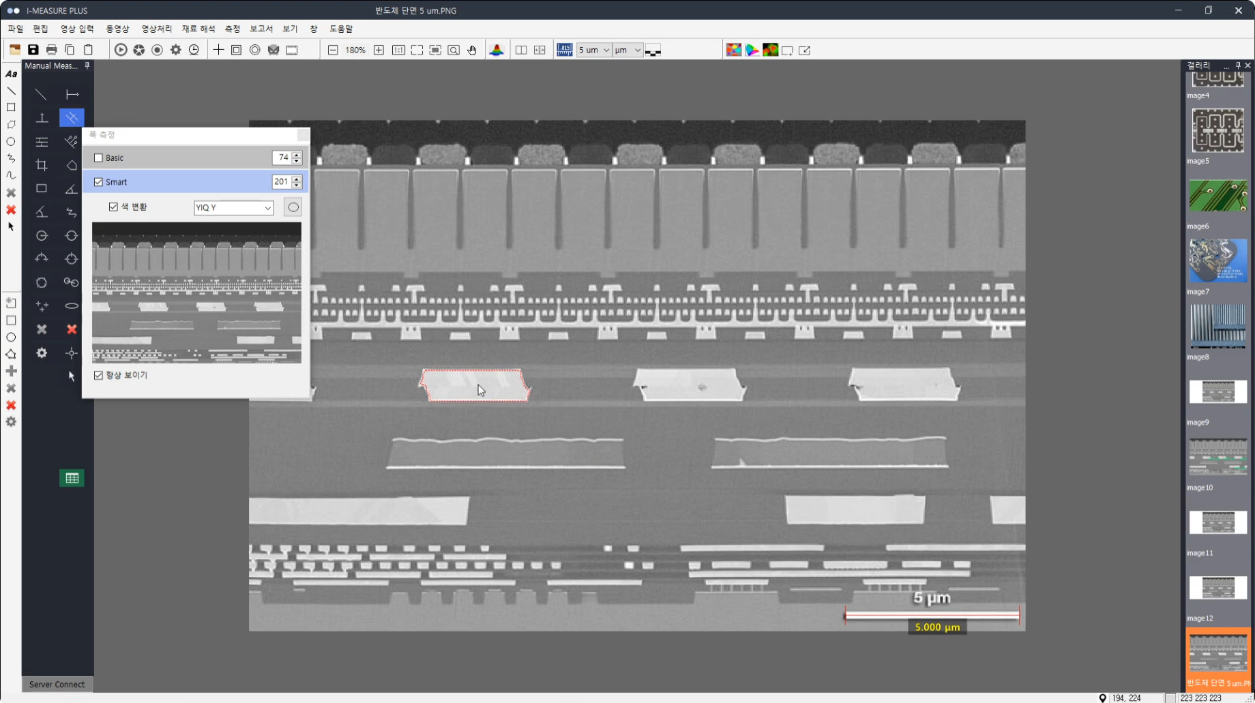Image resolution: width=1255 pixels, height=703 pixels.
Task: Select the horizontal distance measure tool
Action: (72, 95)
